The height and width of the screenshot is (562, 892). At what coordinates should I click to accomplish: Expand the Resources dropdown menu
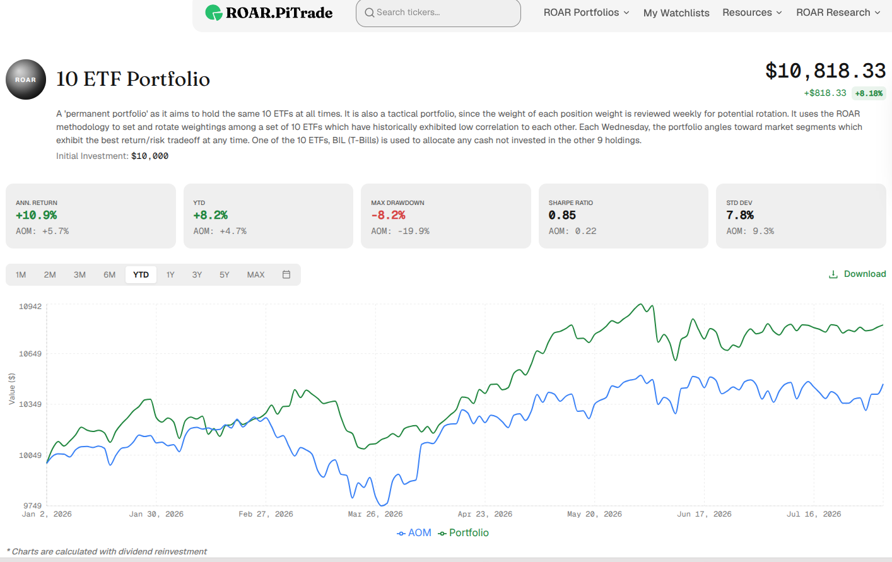coord(753,13)
